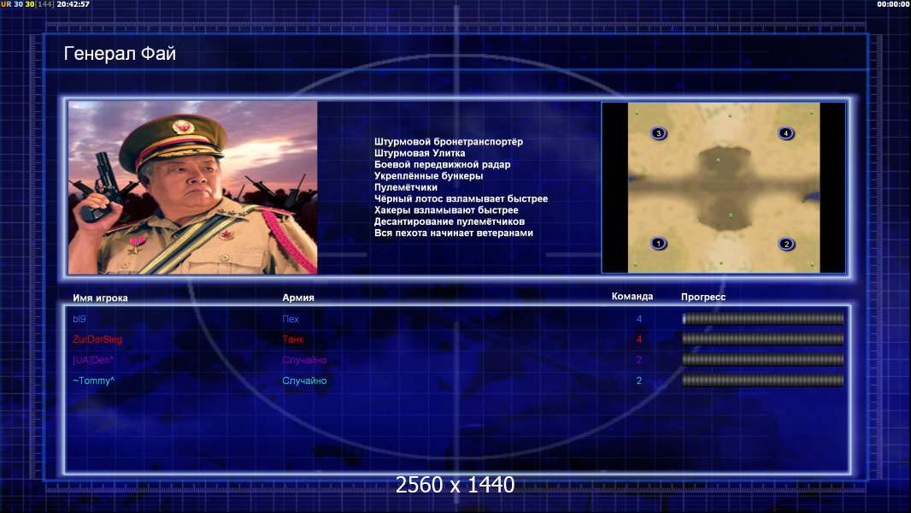This screenshot has width=911, height=513.
Task: Click player name 'bl9'
Action: tap(79, 319)
